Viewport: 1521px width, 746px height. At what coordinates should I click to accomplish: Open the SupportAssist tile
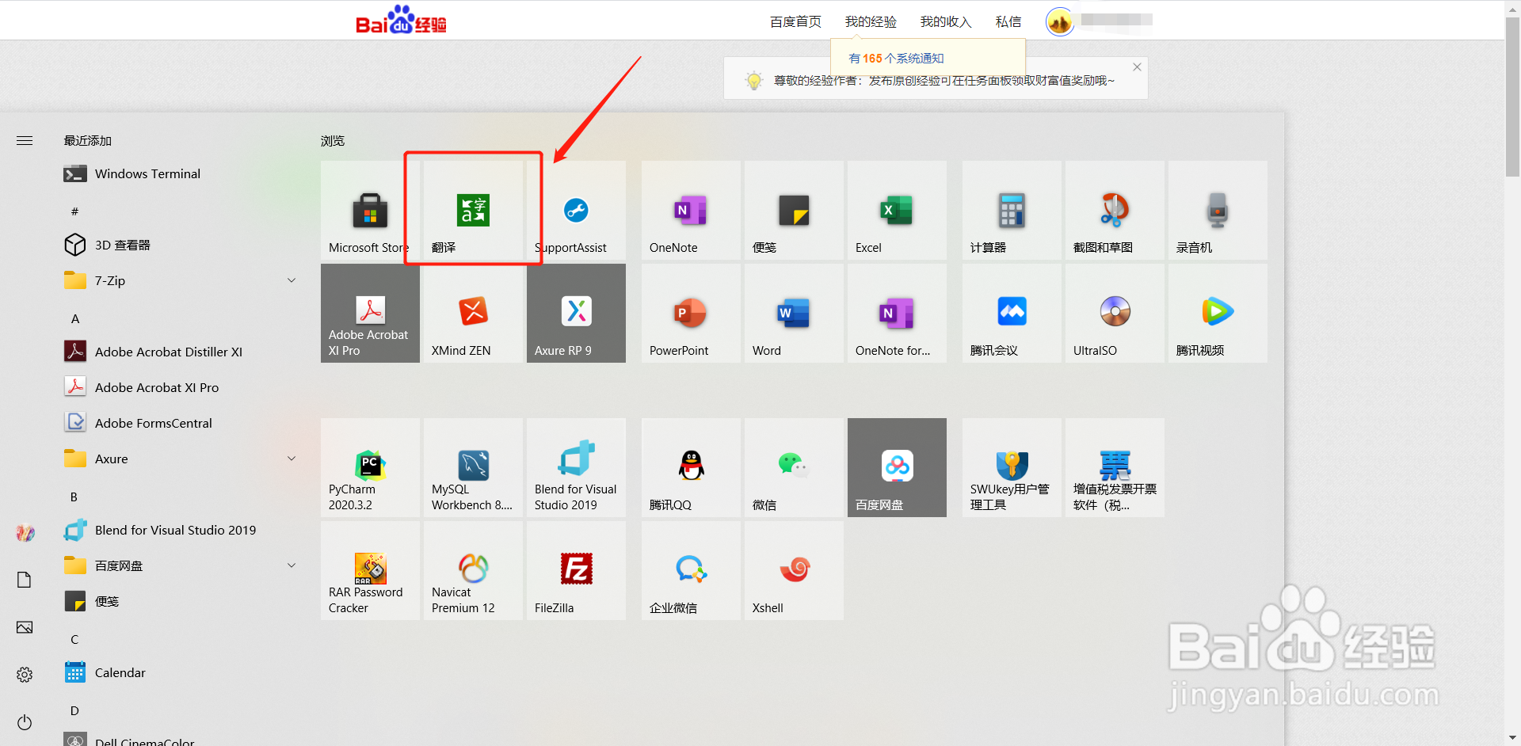coord(576,211)
